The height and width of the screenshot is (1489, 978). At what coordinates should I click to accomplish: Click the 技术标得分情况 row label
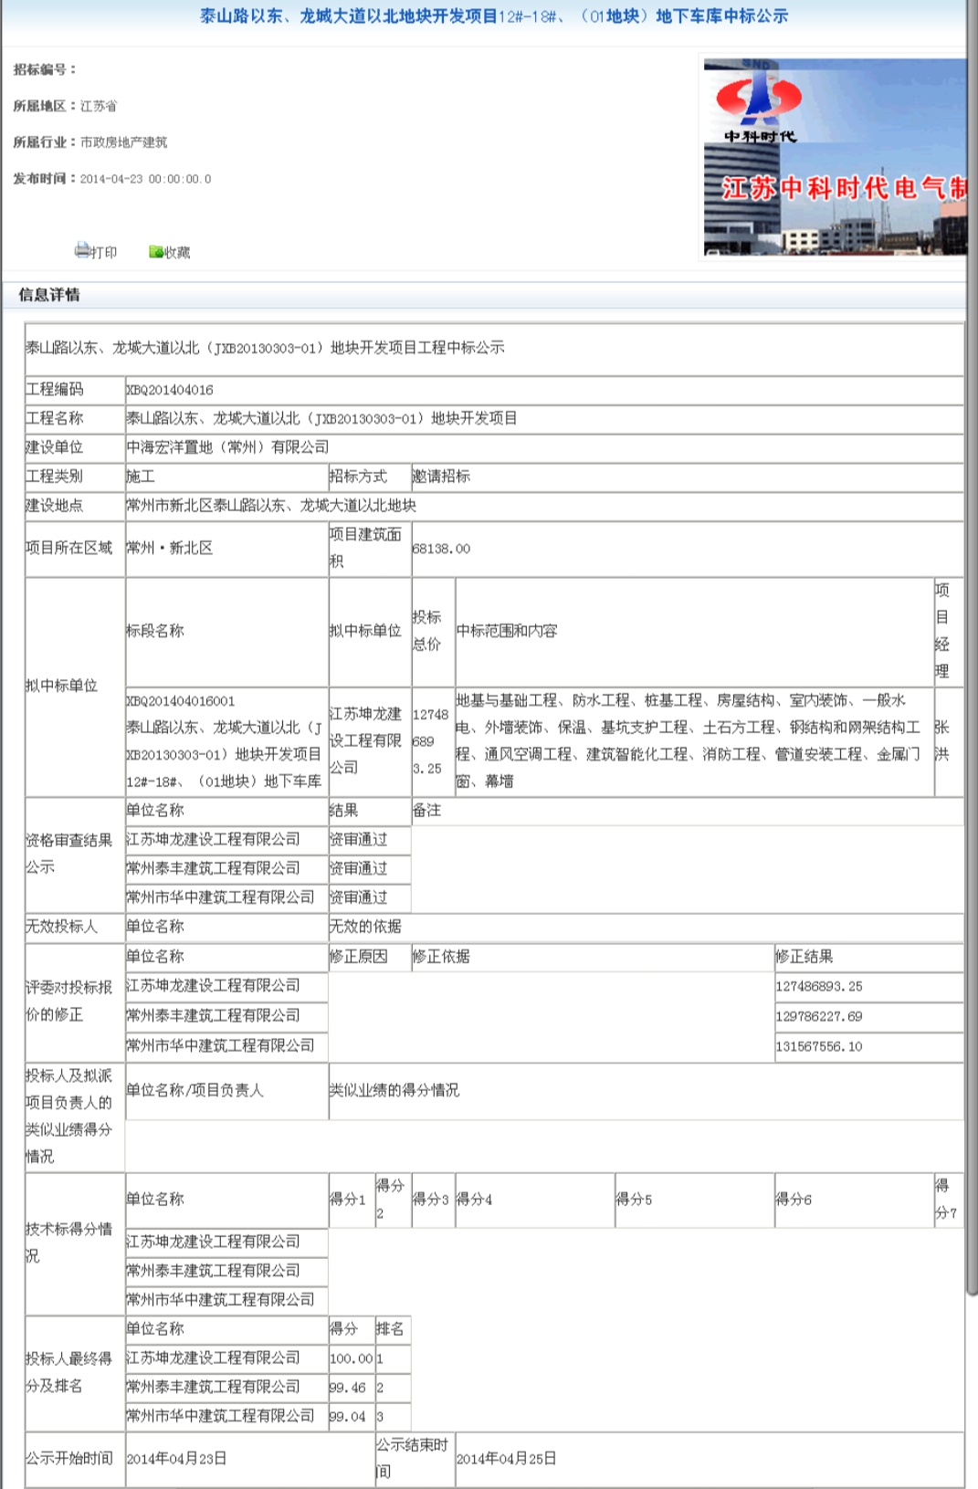[x=69, y=1243]
